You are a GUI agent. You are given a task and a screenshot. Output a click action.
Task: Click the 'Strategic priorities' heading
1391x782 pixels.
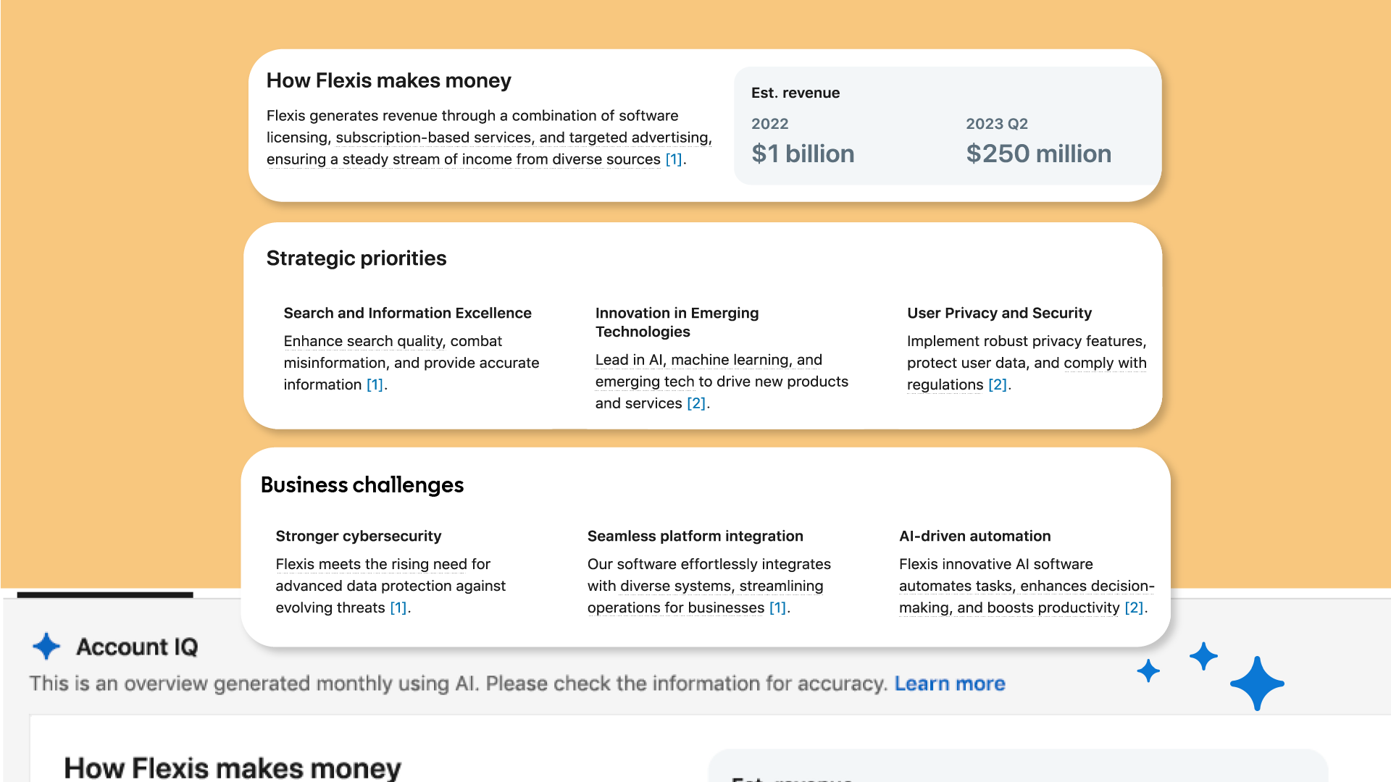coord(356,258)
